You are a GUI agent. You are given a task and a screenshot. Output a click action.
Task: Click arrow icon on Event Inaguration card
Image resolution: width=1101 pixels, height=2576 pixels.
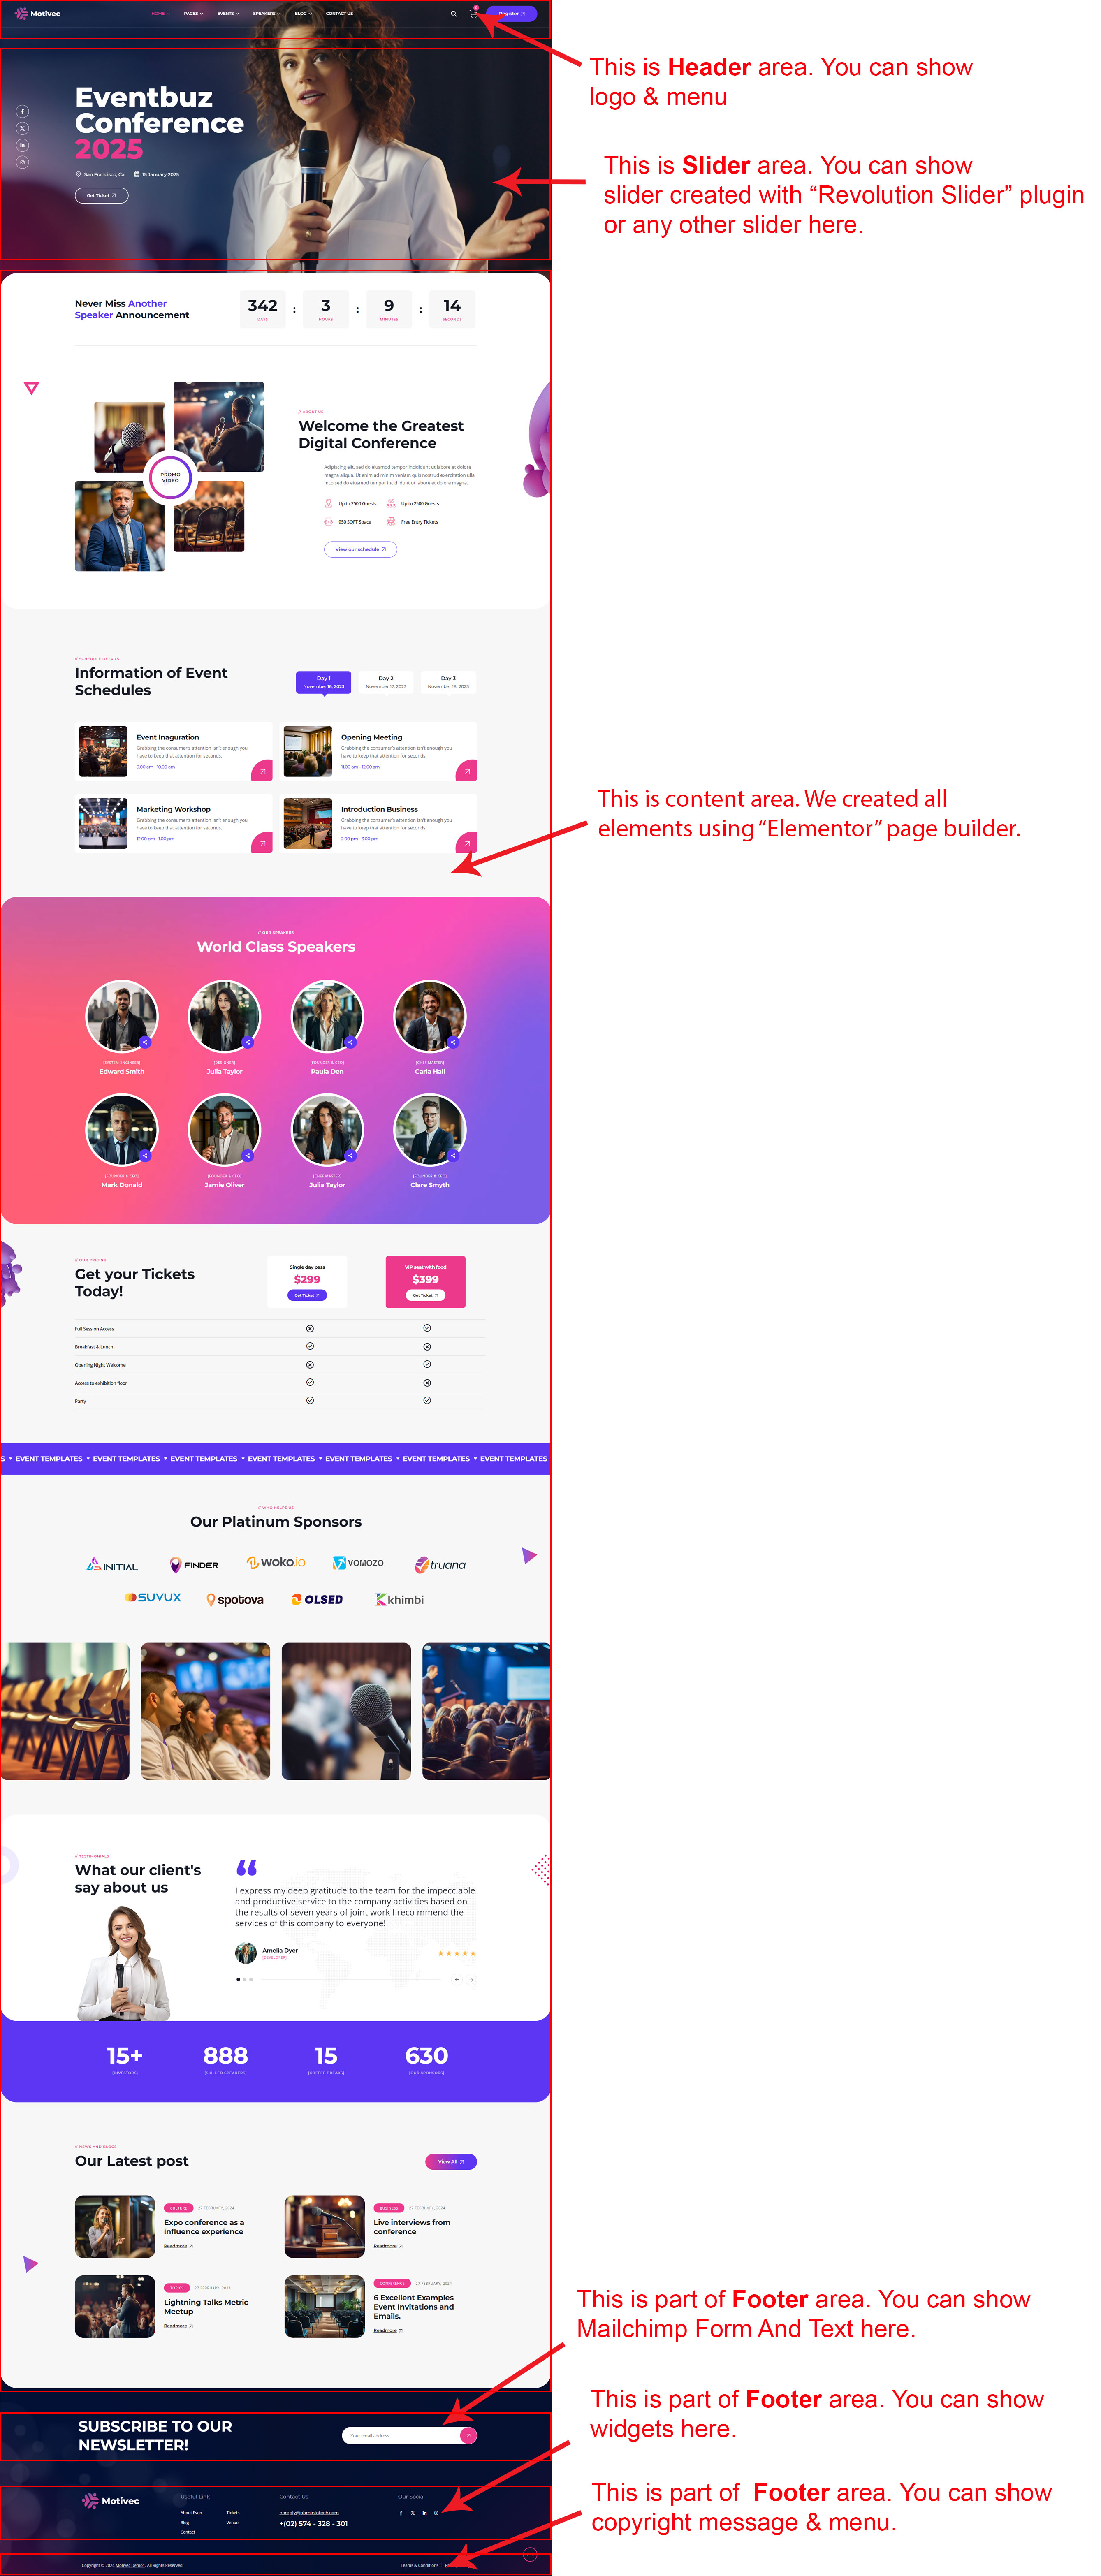[262, 771]
